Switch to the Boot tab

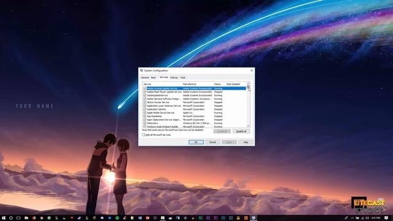point(154,78)
